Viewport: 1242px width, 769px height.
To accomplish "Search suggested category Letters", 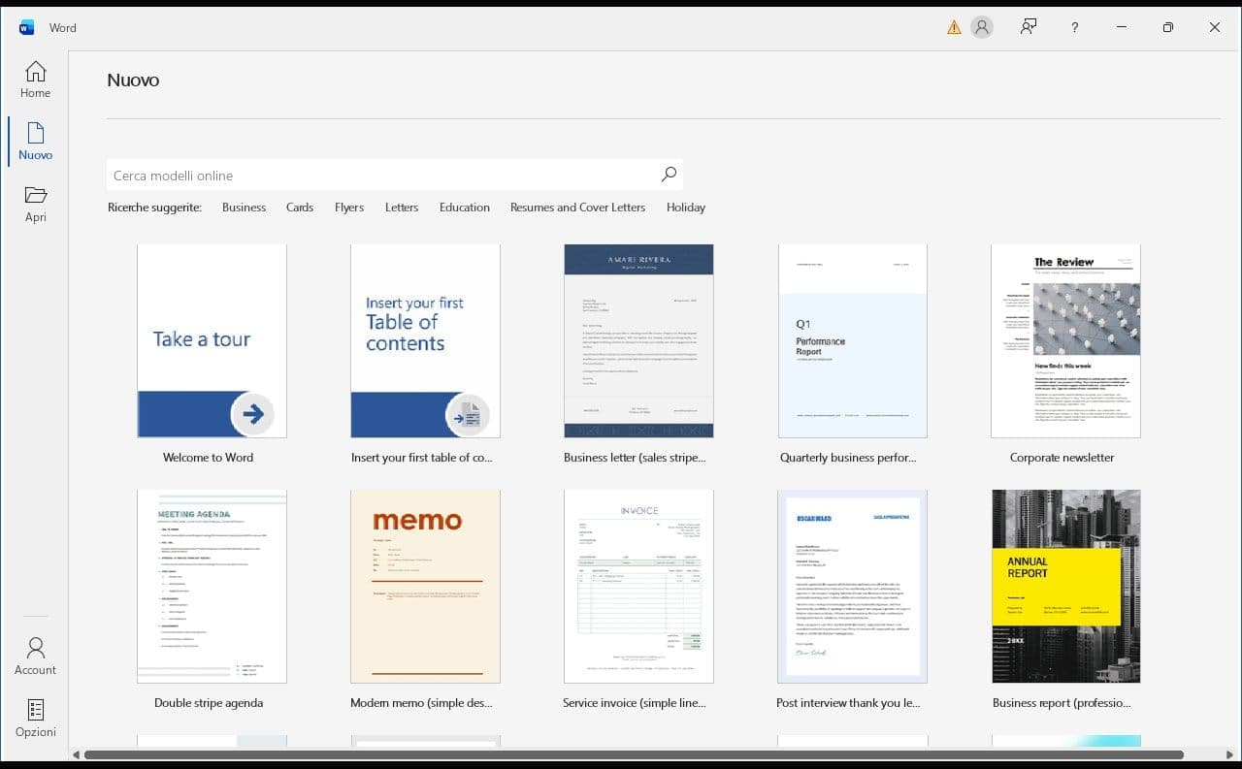I will click(402, 207).
